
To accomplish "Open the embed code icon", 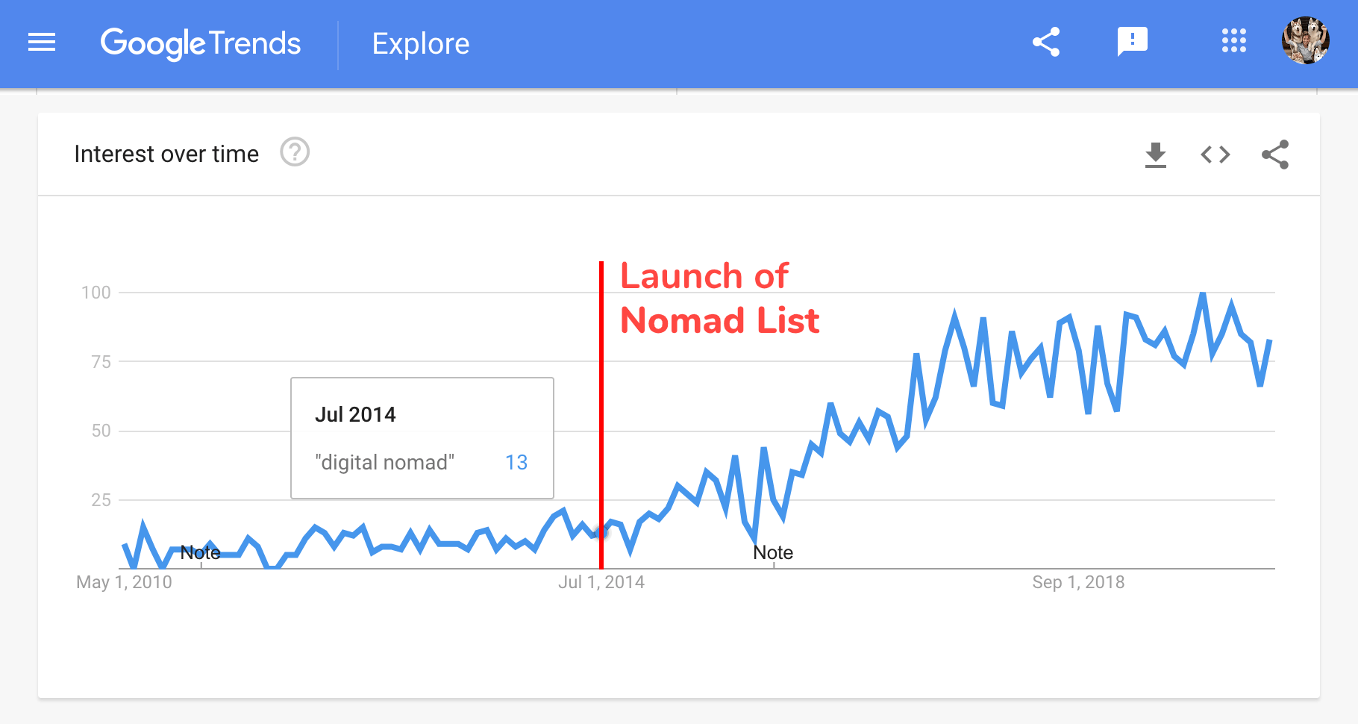I will pyautogui.click(x=1215, y=155).
